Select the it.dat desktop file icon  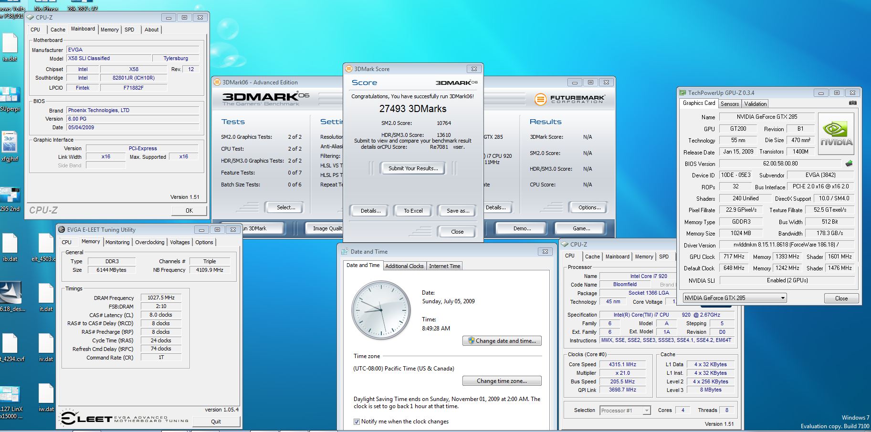tap(46, 297)
